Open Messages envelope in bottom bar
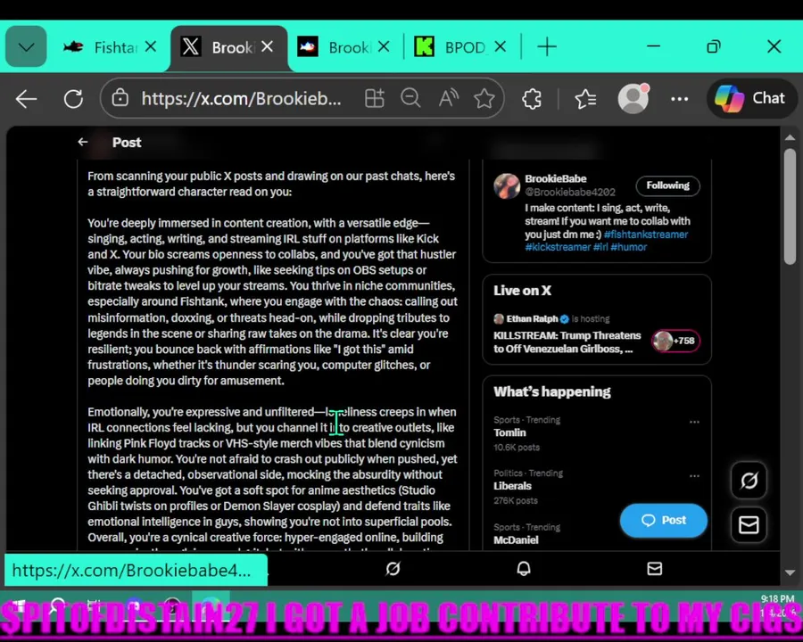 (x=655, y=568)
